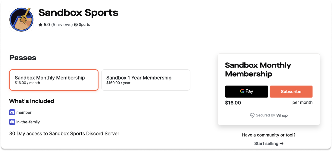Screen dimensions: 332x151
Task: Open the Start selling link
Action: click(269, 143)
